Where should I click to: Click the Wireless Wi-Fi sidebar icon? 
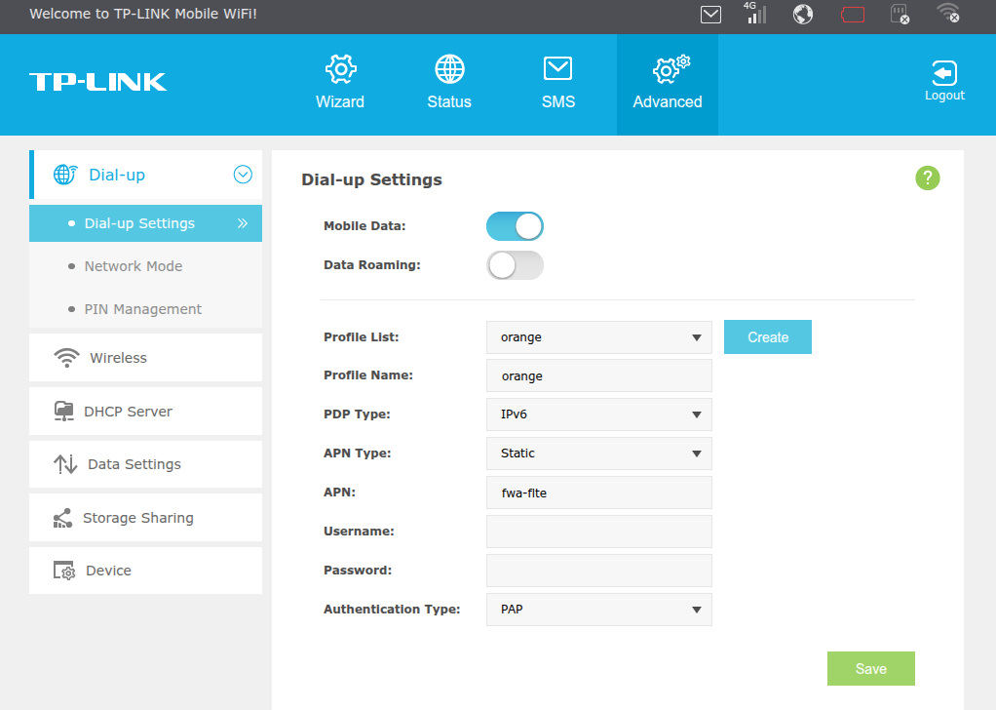(66, 358)
